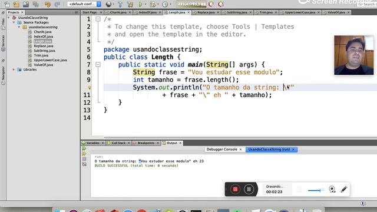Viewport: 377px width, 212px height.
Task: Select ValueOf.java in the project tree
Action: pyautogui.click(x=43, y=65)
